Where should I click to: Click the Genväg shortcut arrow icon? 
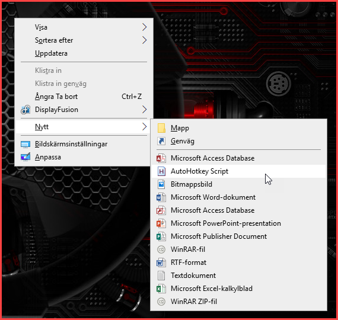coord(161,141)
